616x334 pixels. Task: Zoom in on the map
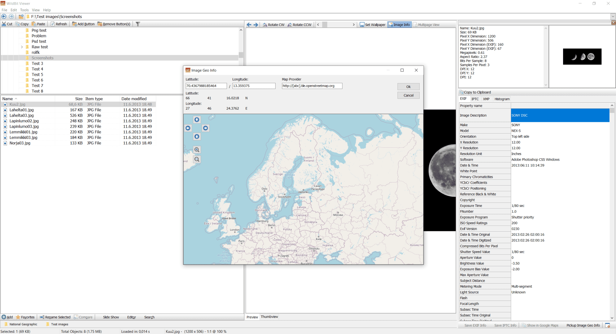click(197, 150)
